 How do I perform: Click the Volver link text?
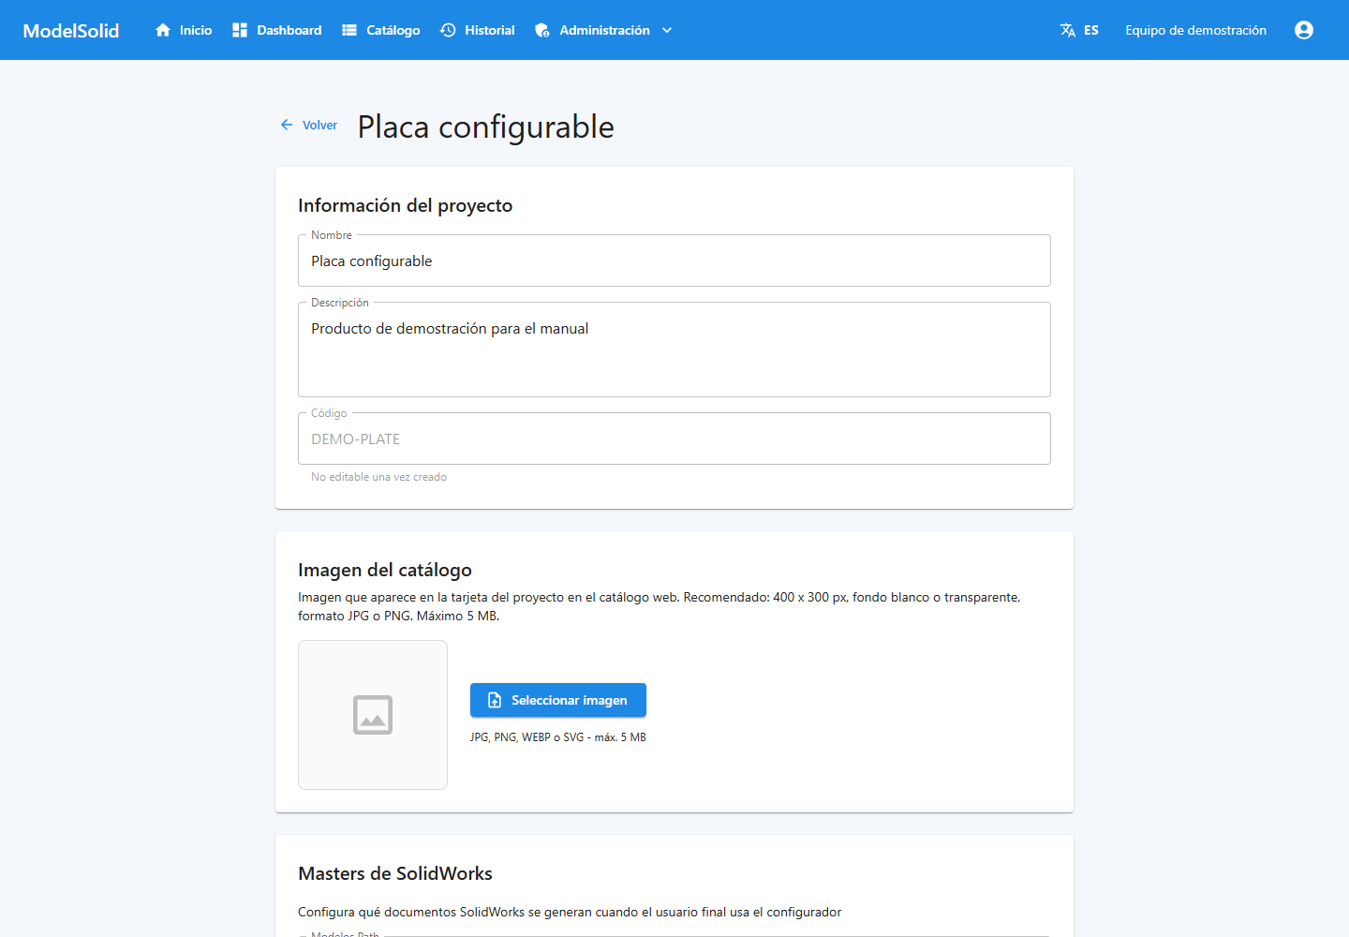pos(319,125)
